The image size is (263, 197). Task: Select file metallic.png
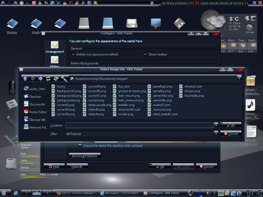[124, 105]
